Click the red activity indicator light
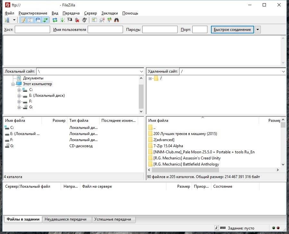Viewport: 289px width, 234px height. pyautogui.click(x=278, y=228)
